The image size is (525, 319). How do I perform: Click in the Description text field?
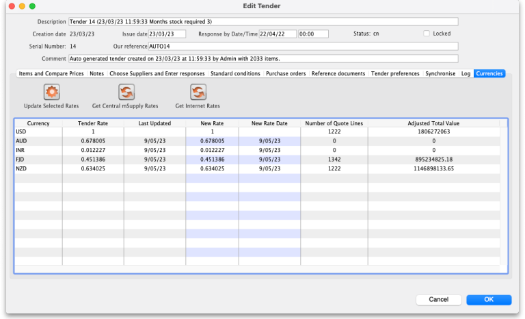(263, 22)
